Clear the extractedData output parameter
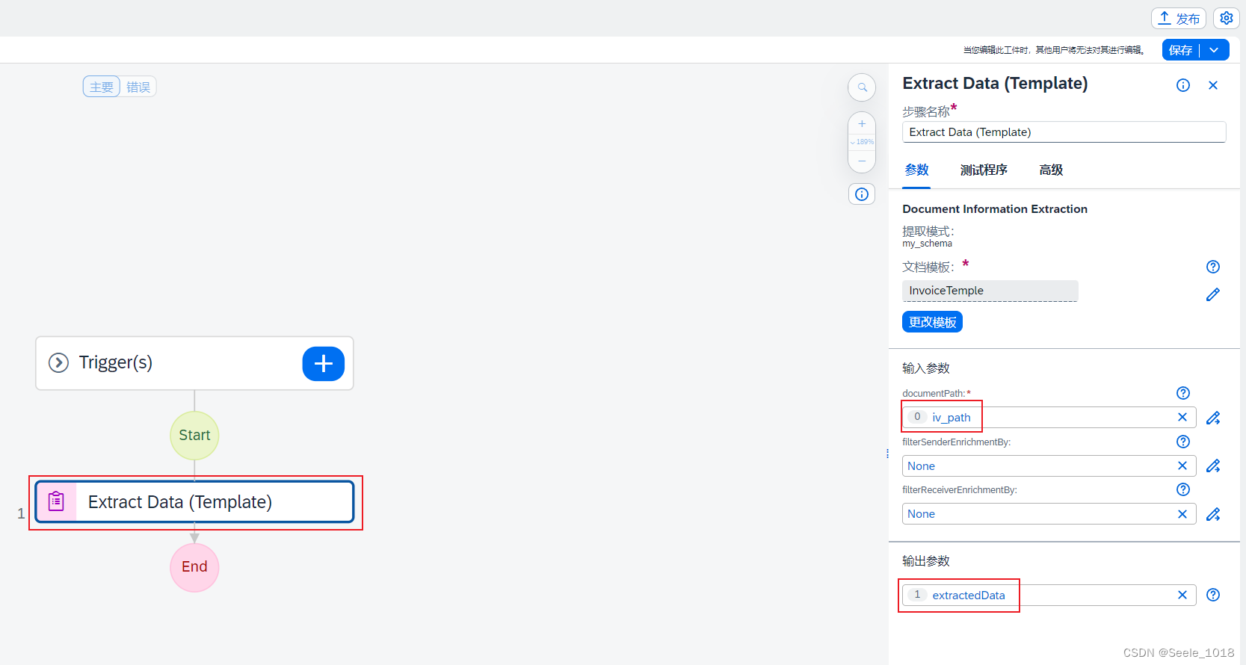 point(1182,595)
